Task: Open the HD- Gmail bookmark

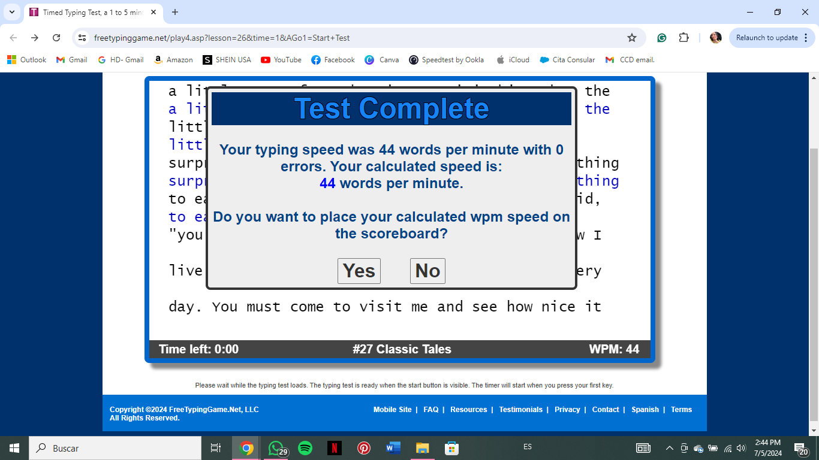Action: coord(121,60)
